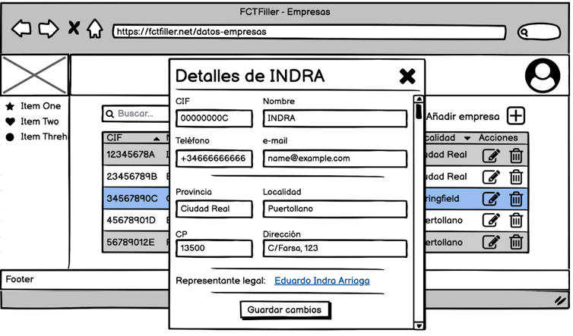Click the CIF input field

click(214, 118)
